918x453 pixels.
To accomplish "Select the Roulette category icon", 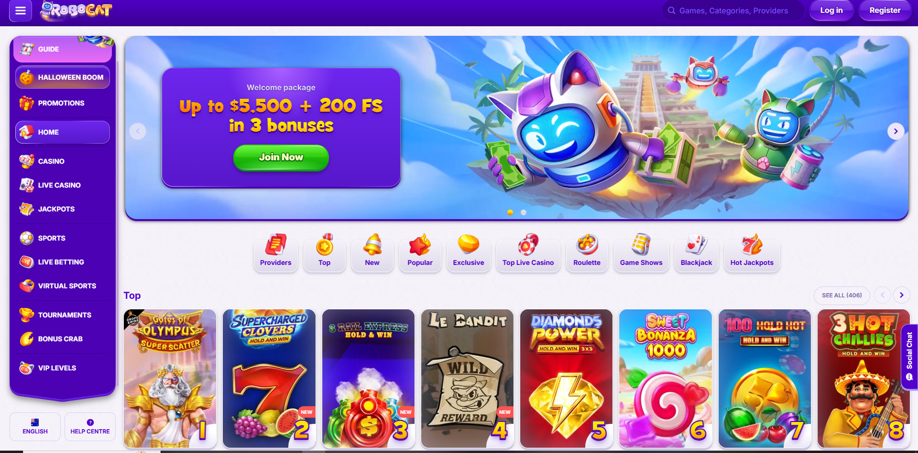I will (587, 245).
